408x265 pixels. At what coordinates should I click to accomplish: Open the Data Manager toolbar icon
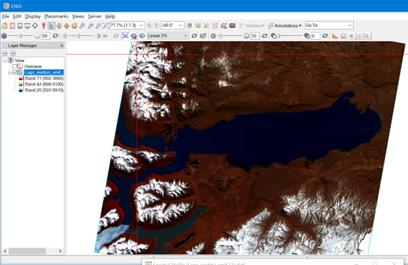[12, 26]
